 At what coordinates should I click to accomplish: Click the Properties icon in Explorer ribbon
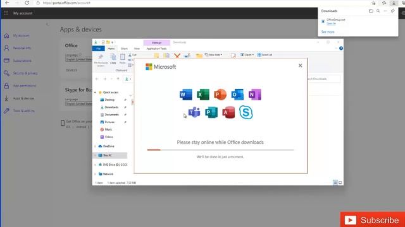234,55
